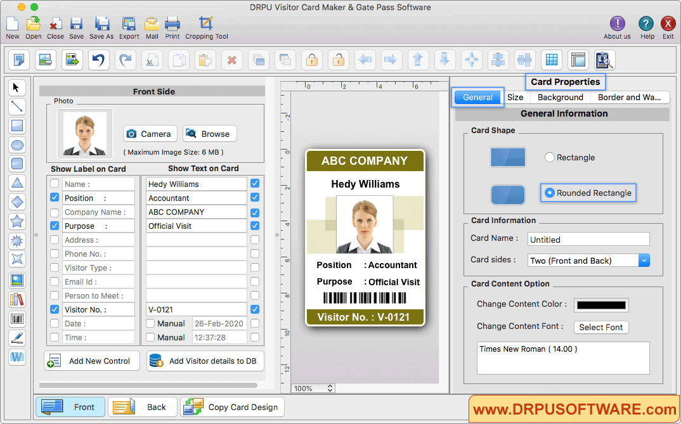
Task: Open the print preview magnifier icon
Action: tap(604, 60)
